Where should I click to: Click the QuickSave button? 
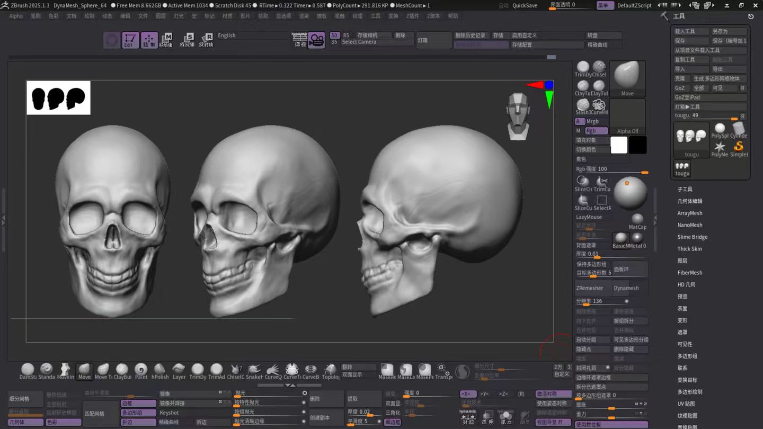(525, 5)
